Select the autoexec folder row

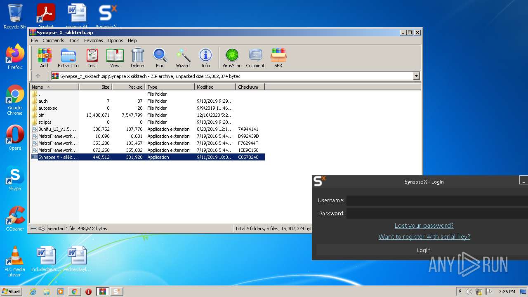[x=147, y=108]
